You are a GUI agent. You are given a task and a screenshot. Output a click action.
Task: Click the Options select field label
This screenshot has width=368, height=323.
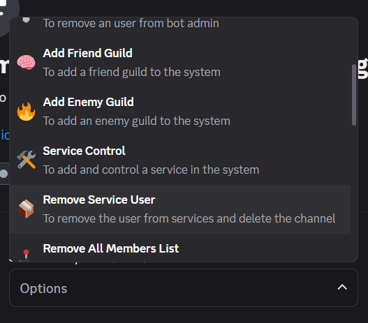tap(43, 288)
